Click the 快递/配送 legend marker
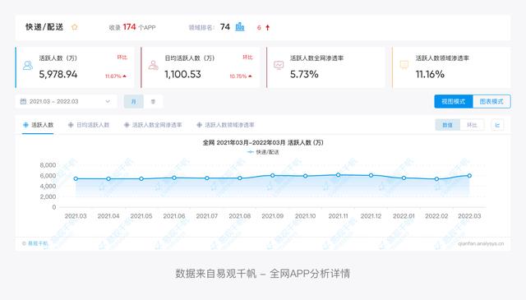Viewport: 526px width, 300px height. click(x=250, y=152)
